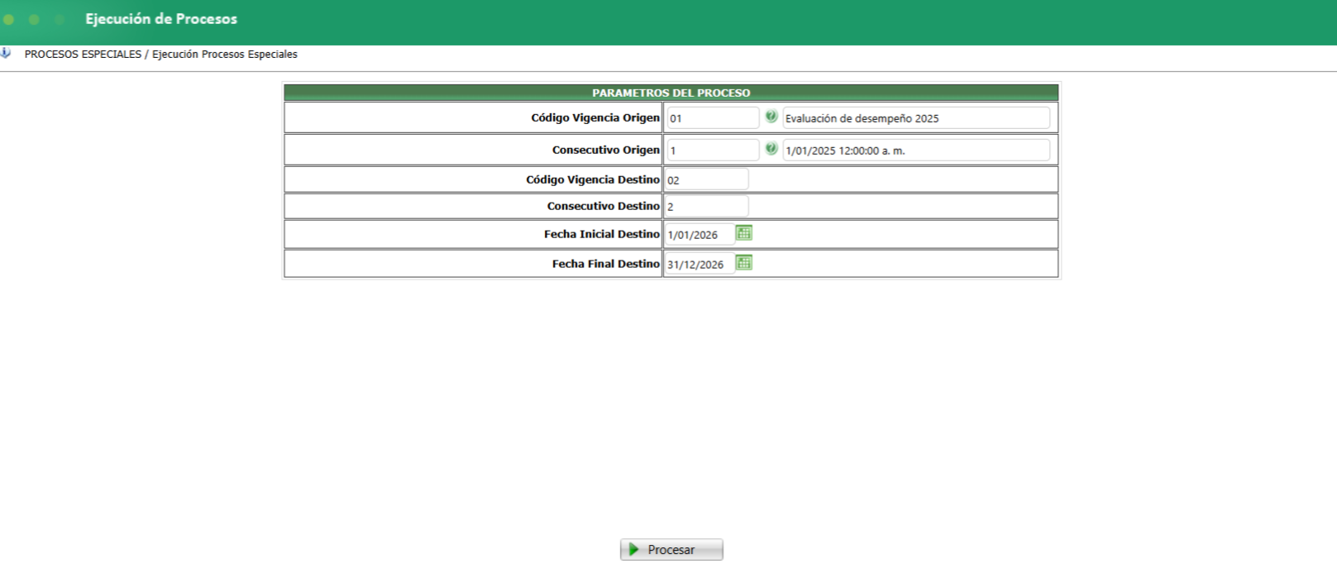Click the breadcrumb text 'PROCESOS ESPECIALES / Ejecución Procesos Especiales'

pyautogui.click(x=161, y=54)
